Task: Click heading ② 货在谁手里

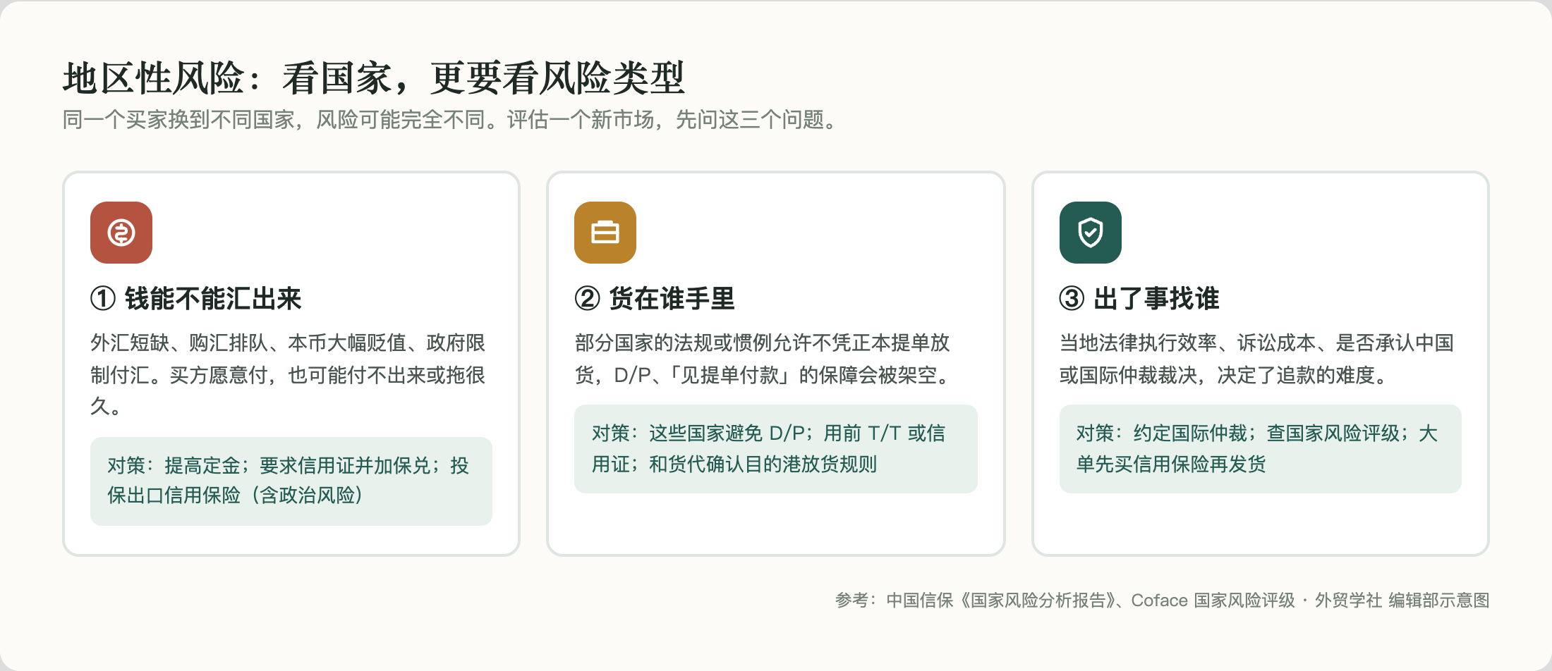Action: click(x=655, y=299)
